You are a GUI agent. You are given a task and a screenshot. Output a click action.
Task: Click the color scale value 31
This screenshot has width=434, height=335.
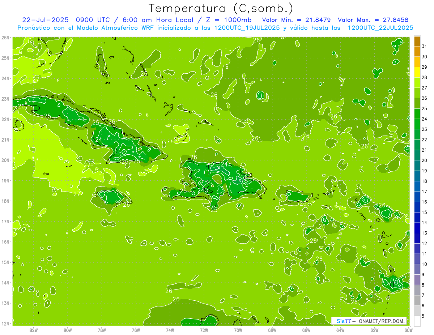coord(424,46)
